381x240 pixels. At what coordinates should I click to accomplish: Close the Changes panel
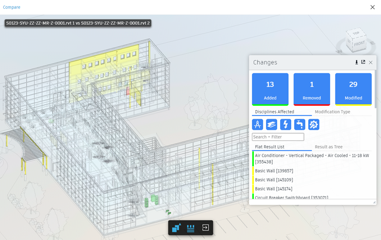tap(370, 63)
